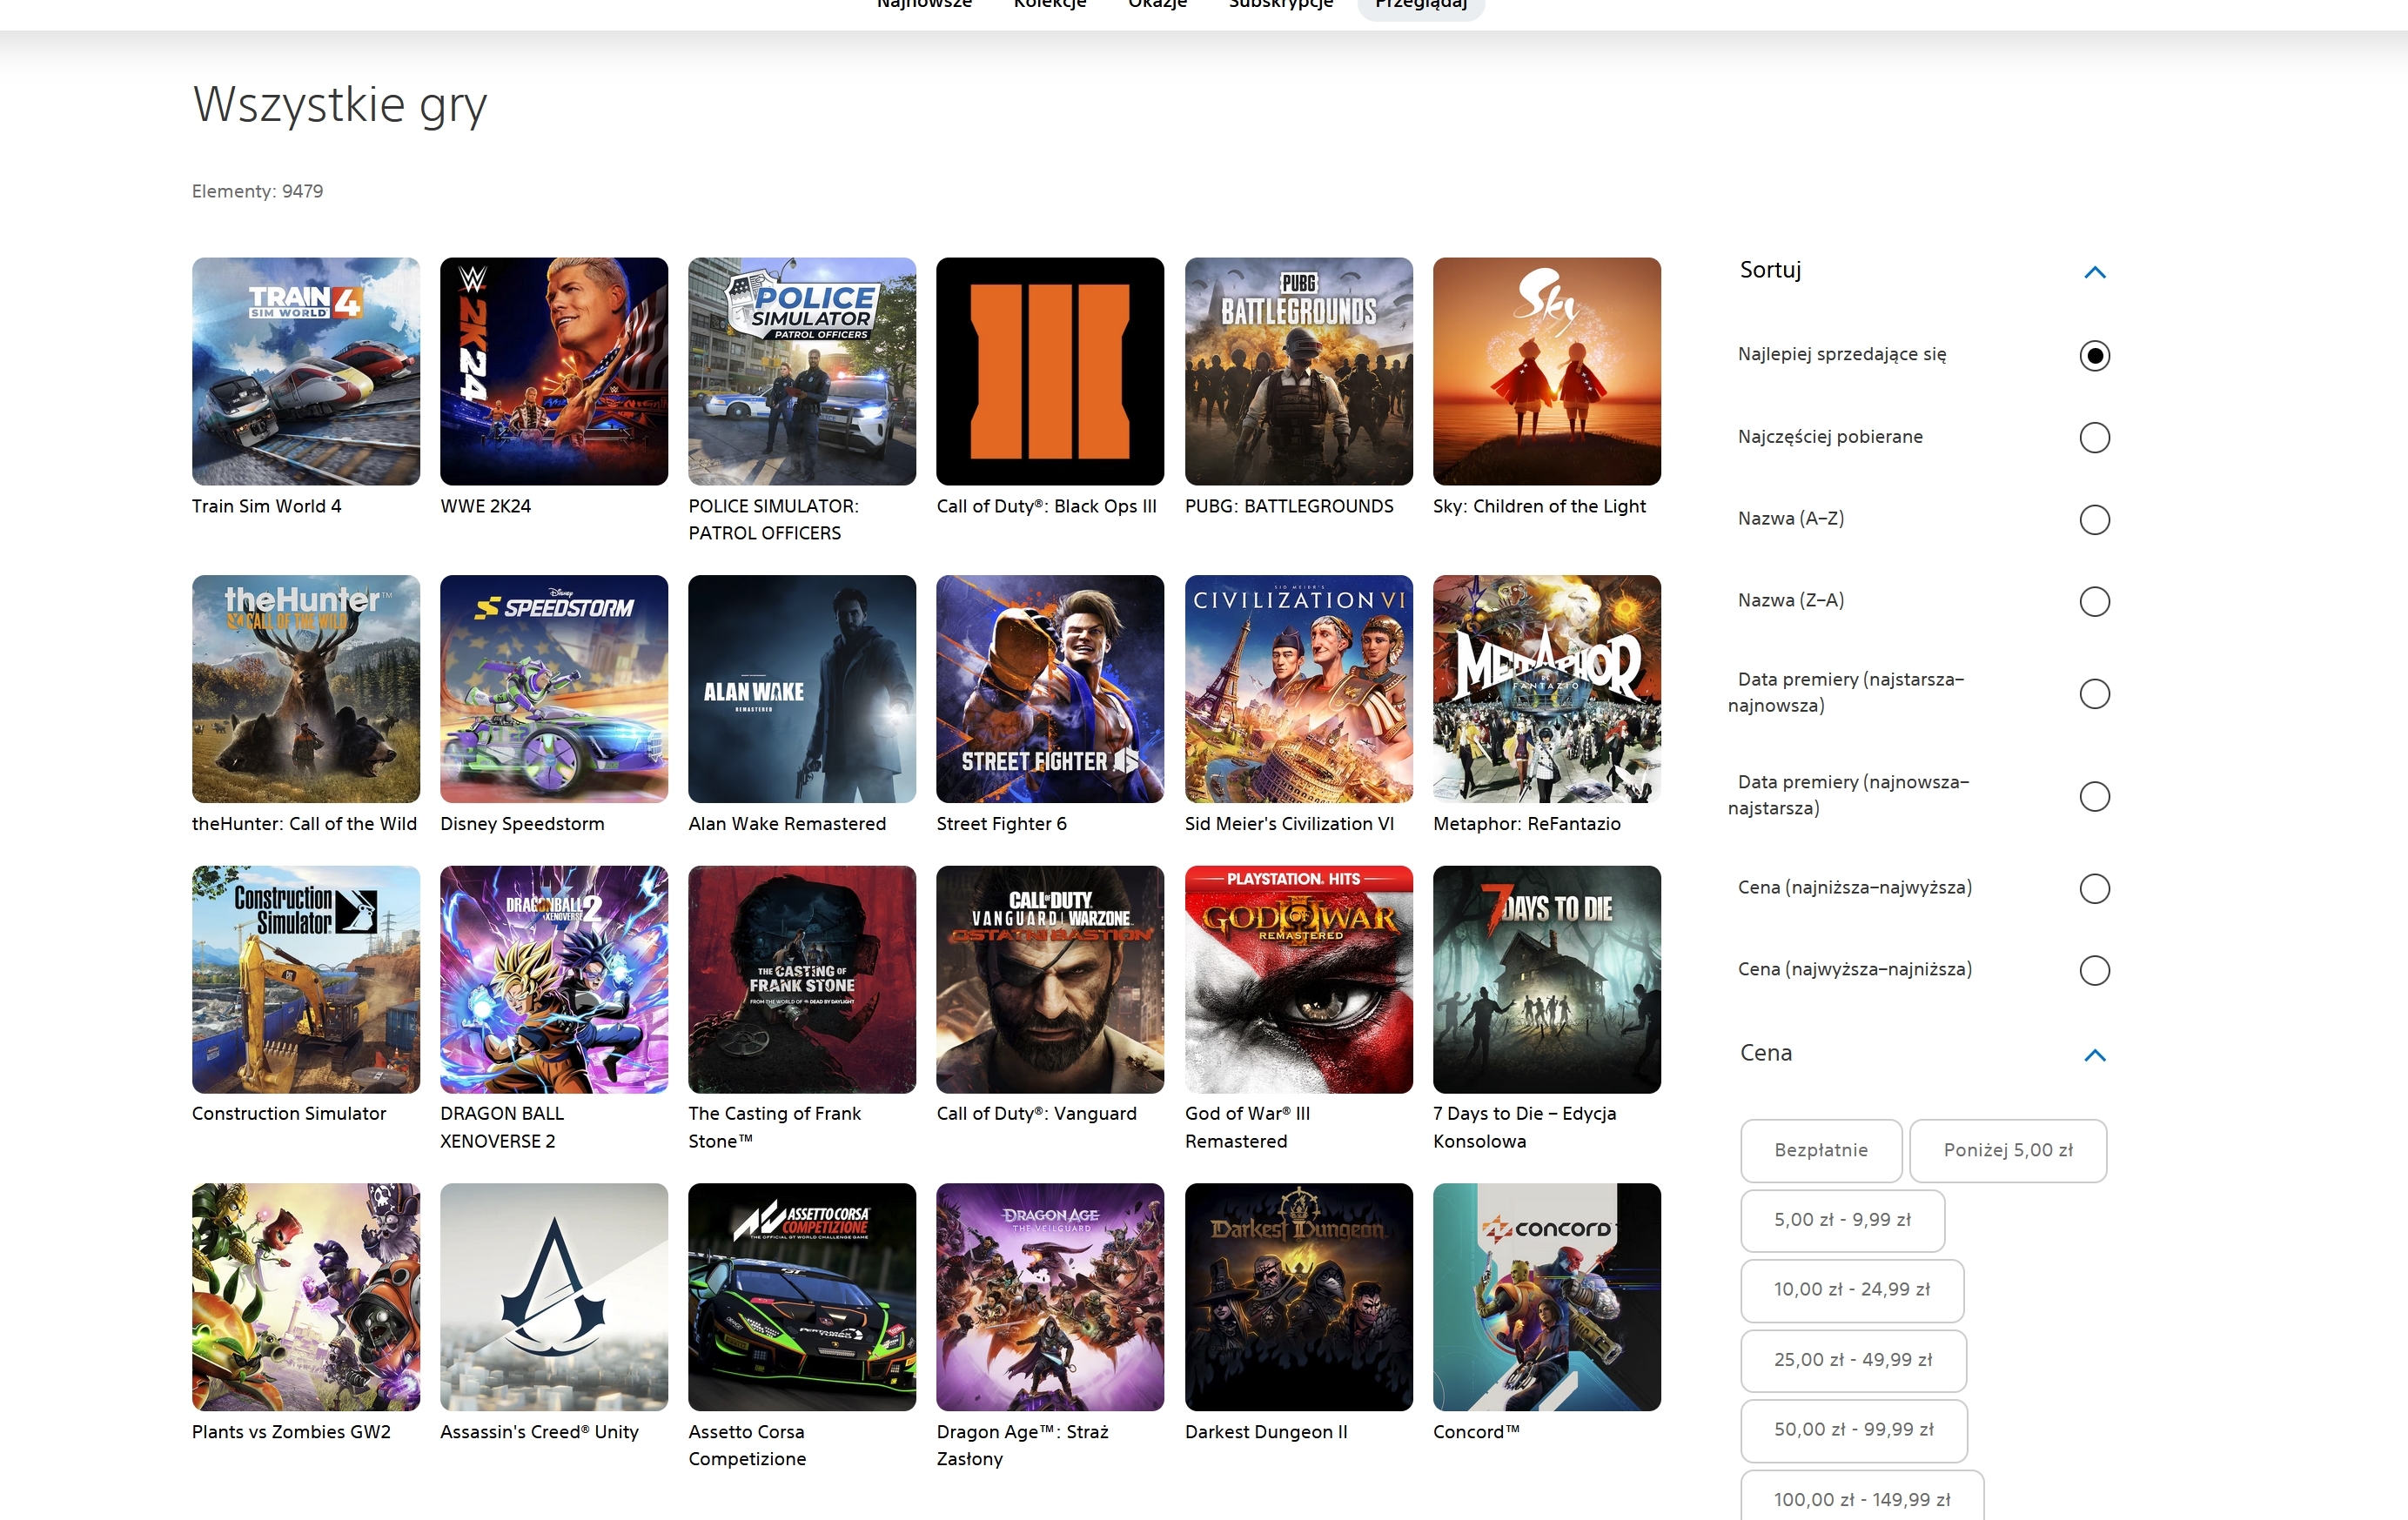This screenshot has height=1520, width=2408.
Task: Filter by Bezpłatnie price button
Action: click(1820, 1150)
